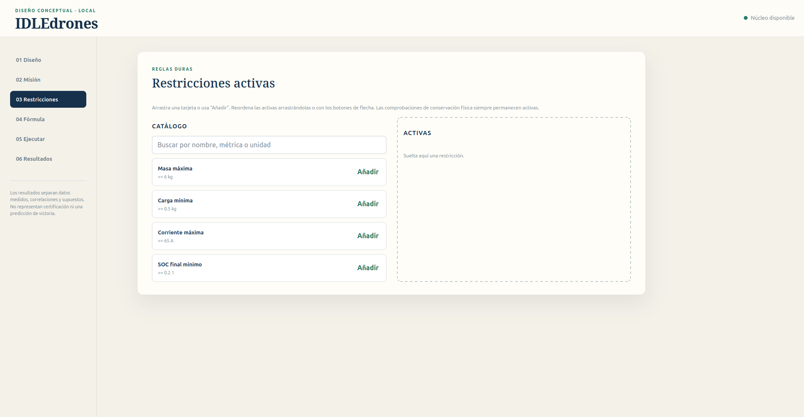Select the SOC final mínimo card title
Screen dimensions: 804x417
(180, 264)
